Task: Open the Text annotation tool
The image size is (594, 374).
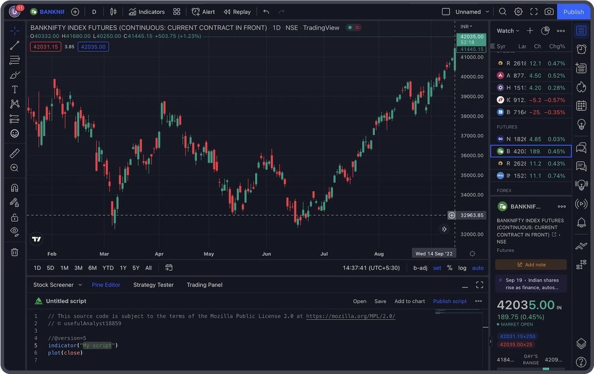Action: click(x=14, y=89)
